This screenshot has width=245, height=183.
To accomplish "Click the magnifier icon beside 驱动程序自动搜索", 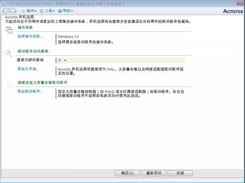I will click(9, 54).
